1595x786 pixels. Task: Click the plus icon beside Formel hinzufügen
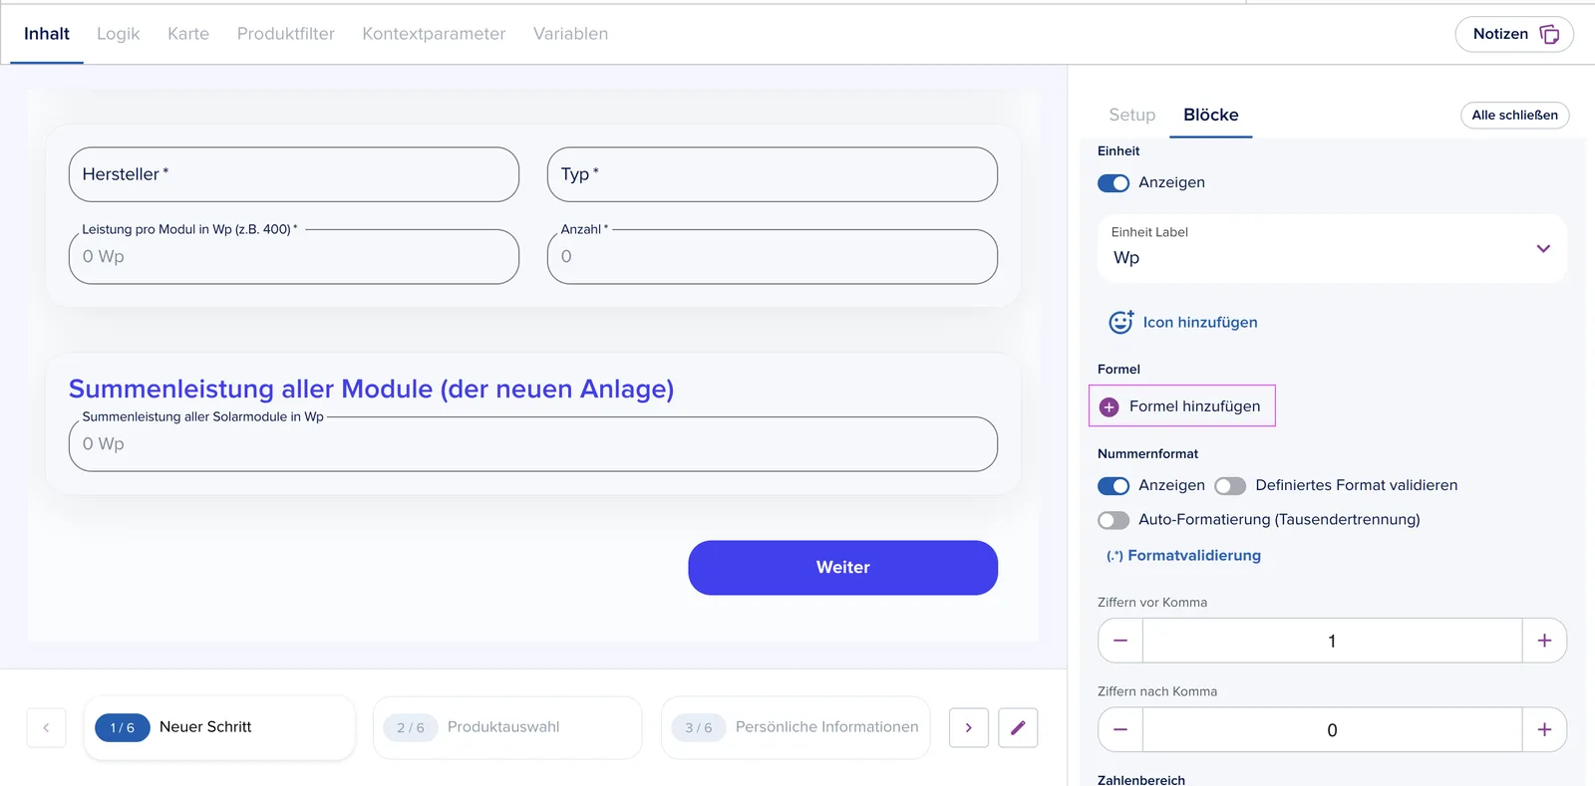click(1109, 406)
